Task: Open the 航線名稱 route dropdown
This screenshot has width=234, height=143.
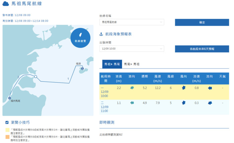Action: [131, 22]
